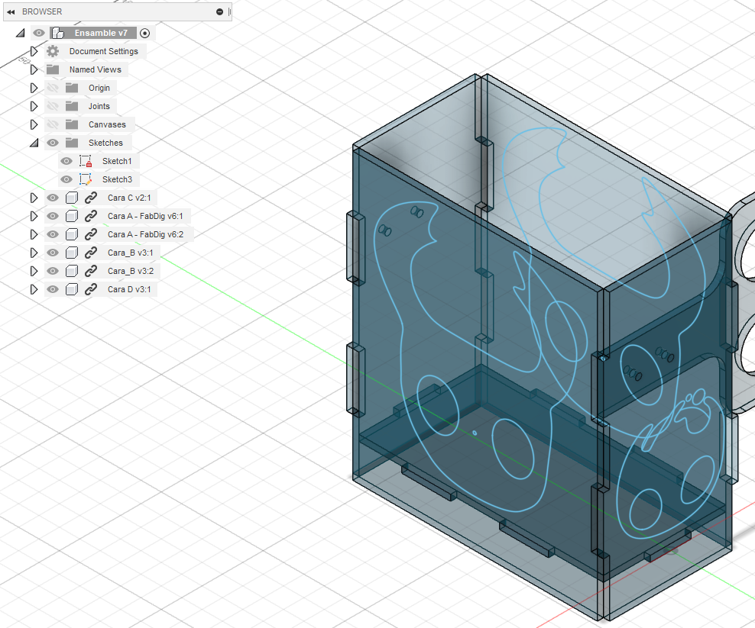Select the Cara A - FabDig v6:2 component

[145, 234]
